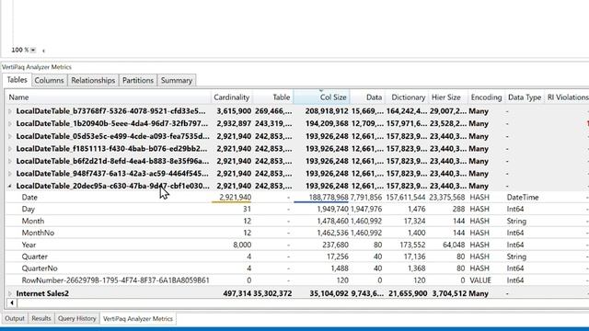Image resolution: width=589 pixels, height=331 pixels.
Task: Expand the LocalDateTable_b6f2d21d row
Action: [x=10, y=161]
